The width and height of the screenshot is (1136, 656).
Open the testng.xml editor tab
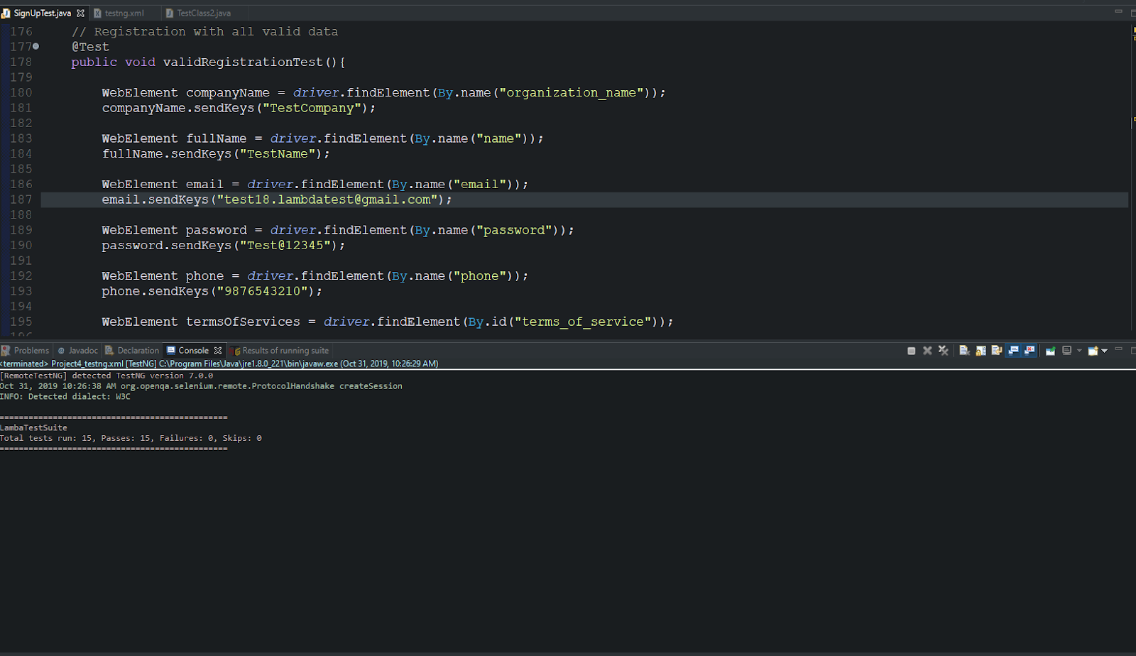124,13
